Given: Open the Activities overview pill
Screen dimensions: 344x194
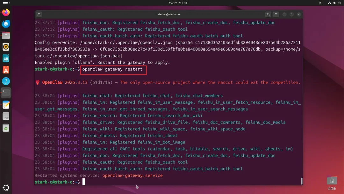Looking at the screenshot, I should [6, 3].
